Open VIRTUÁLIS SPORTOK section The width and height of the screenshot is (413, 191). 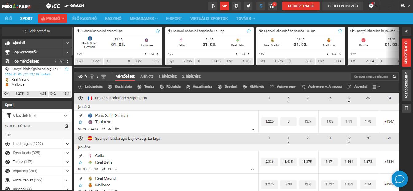(209, 18)
